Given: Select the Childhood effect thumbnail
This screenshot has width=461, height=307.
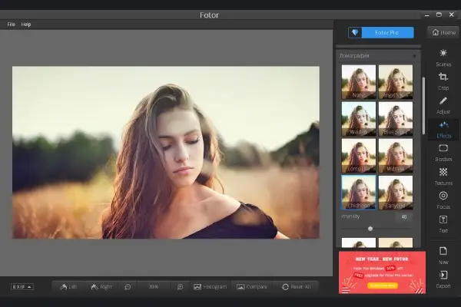Looking at the screenshot, I should tap(359, 193).
